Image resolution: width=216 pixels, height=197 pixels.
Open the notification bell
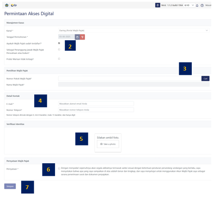[x=197, y=6]
